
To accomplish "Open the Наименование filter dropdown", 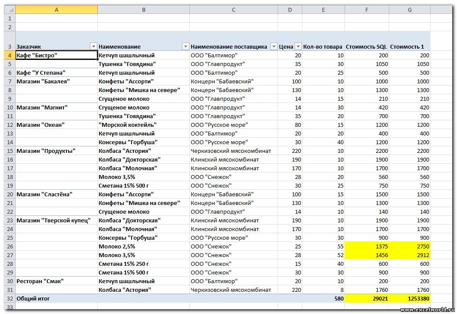I will 185,46.
